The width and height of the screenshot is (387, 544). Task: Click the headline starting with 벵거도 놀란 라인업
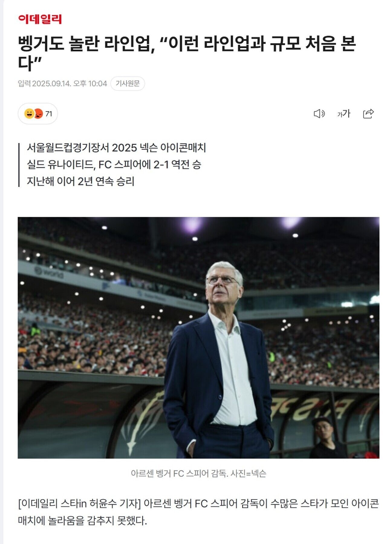[x=187, y=53]
